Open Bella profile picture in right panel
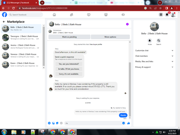Viewport: 180px width, 135px height. click(154, 27)
